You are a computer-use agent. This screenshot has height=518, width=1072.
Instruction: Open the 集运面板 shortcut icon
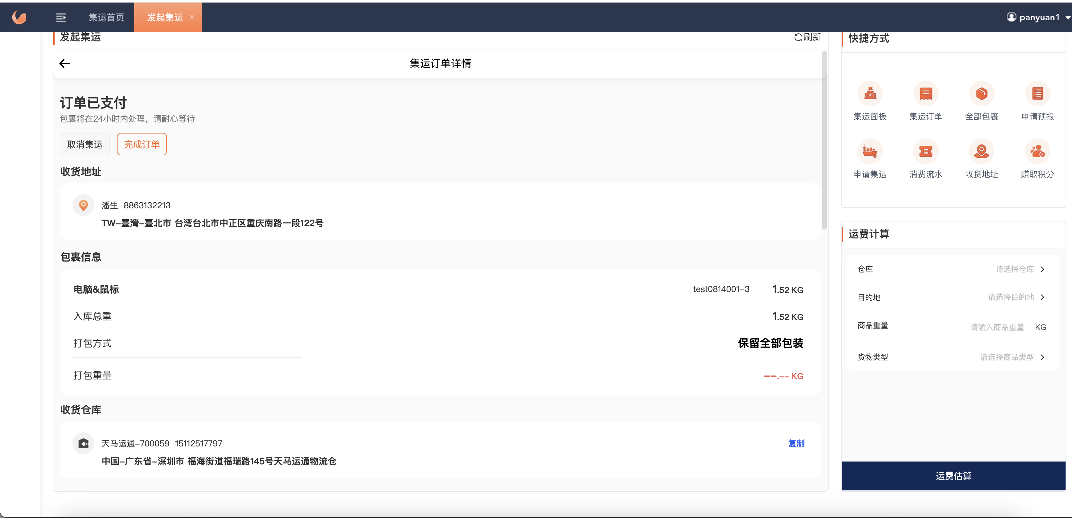(x=870, y=93)
